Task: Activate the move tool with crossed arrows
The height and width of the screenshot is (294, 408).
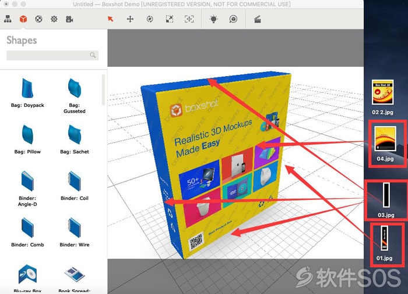Action: 130,19
